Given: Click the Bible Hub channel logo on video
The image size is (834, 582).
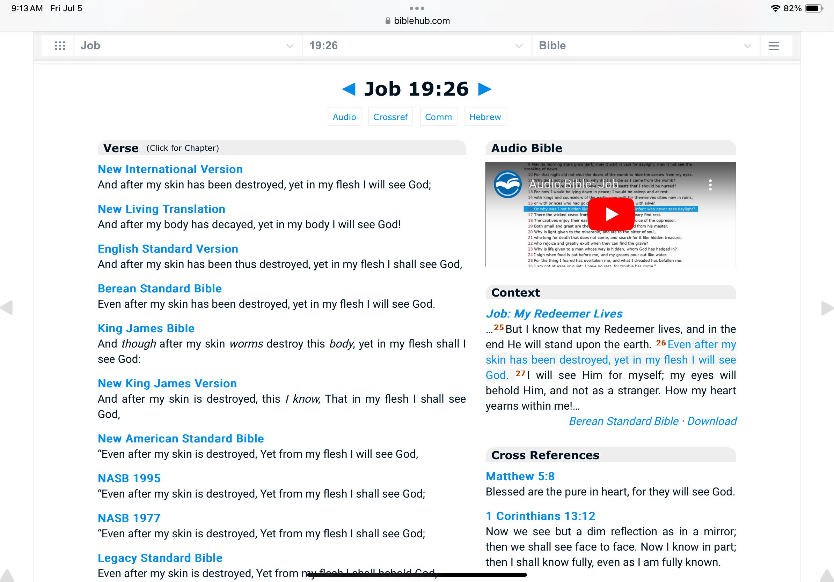Looking at the screenshot, I should (x=507, y=184).
